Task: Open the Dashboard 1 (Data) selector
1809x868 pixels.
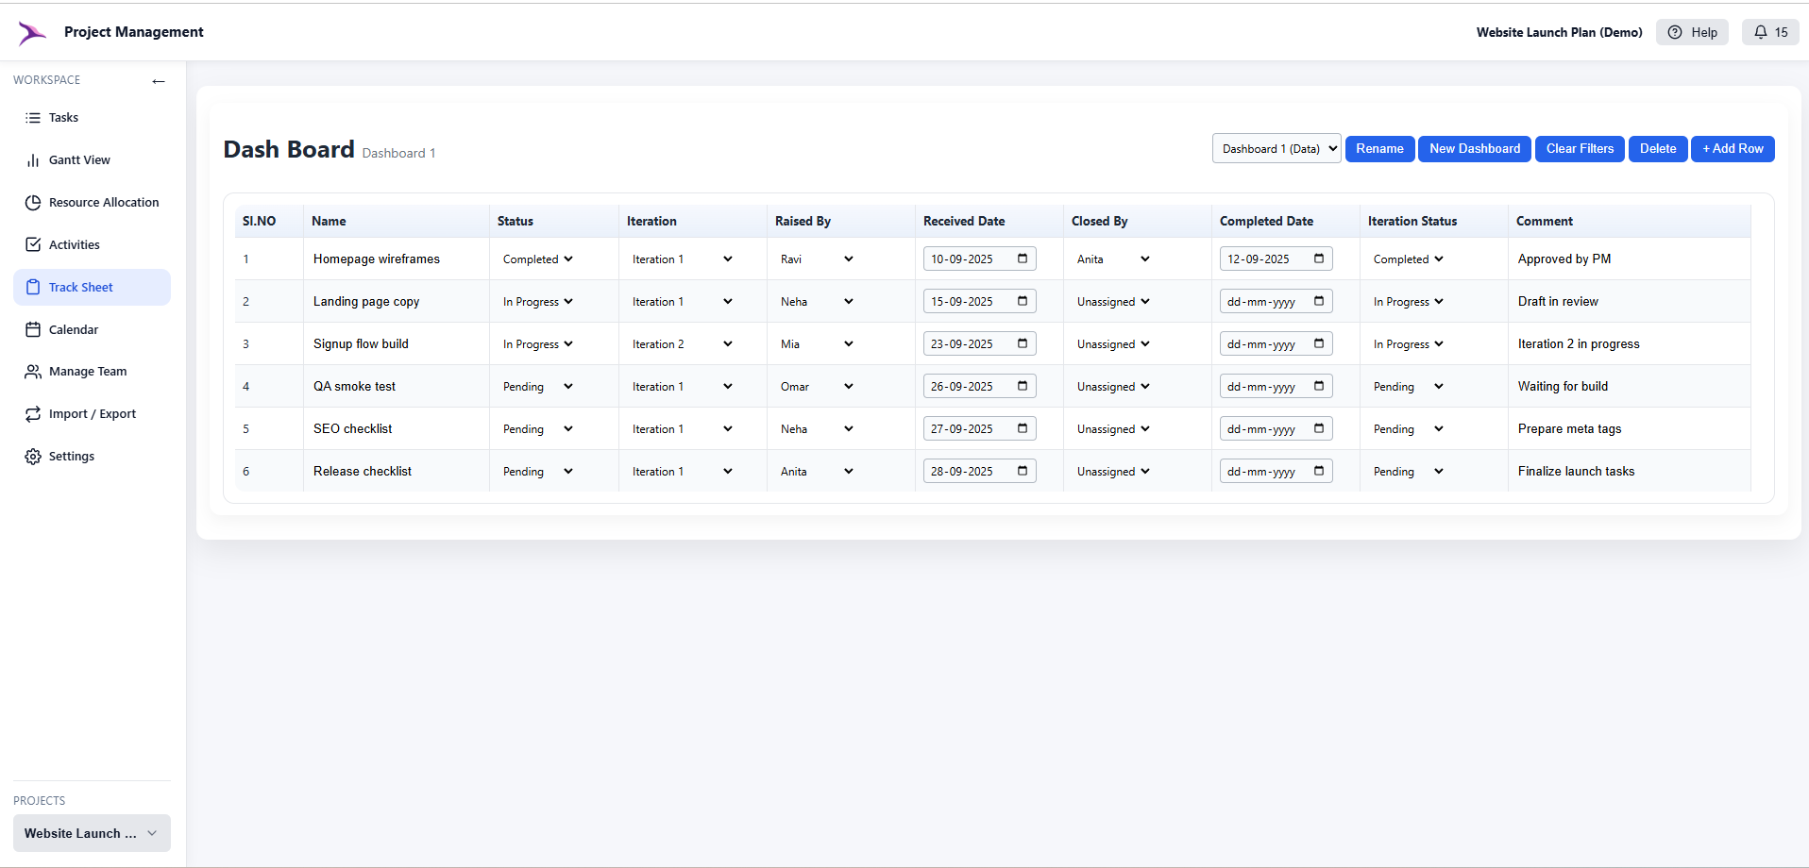Action: pos(1276,148)
